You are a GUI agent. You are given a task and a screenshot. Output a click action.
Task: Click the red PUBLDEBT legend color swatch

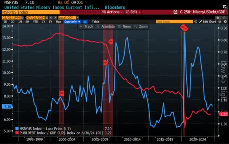(x=17, y=133)
